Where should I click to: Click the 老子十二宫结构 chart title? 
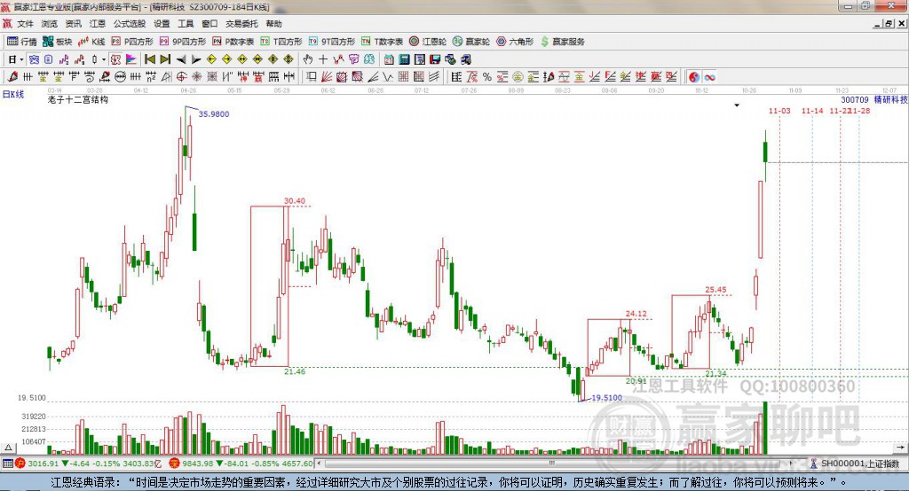tap(78, 99)
